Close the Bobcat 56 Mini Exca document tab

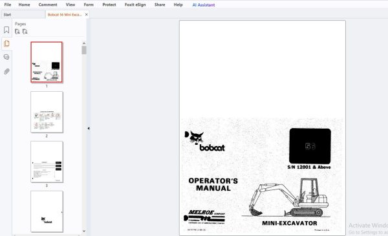[87, 15]
